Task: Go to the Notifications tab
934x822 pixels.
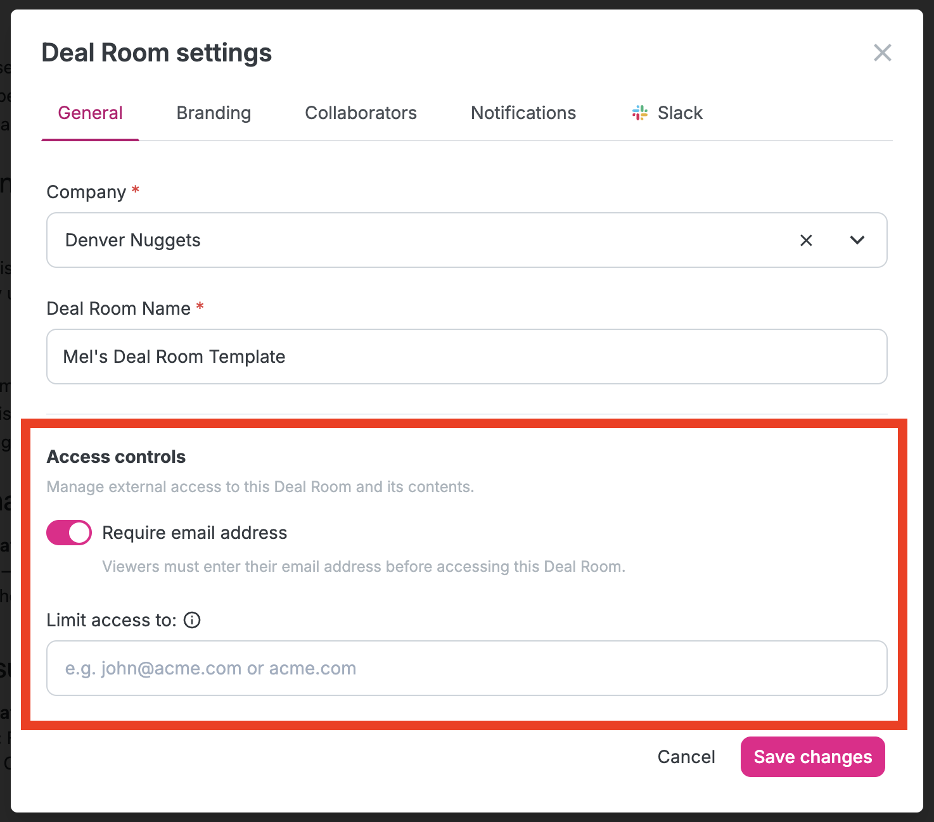Action: click(523, 113)
